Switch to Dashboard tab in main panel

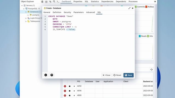pyautogui.click(x=66, y=2)
